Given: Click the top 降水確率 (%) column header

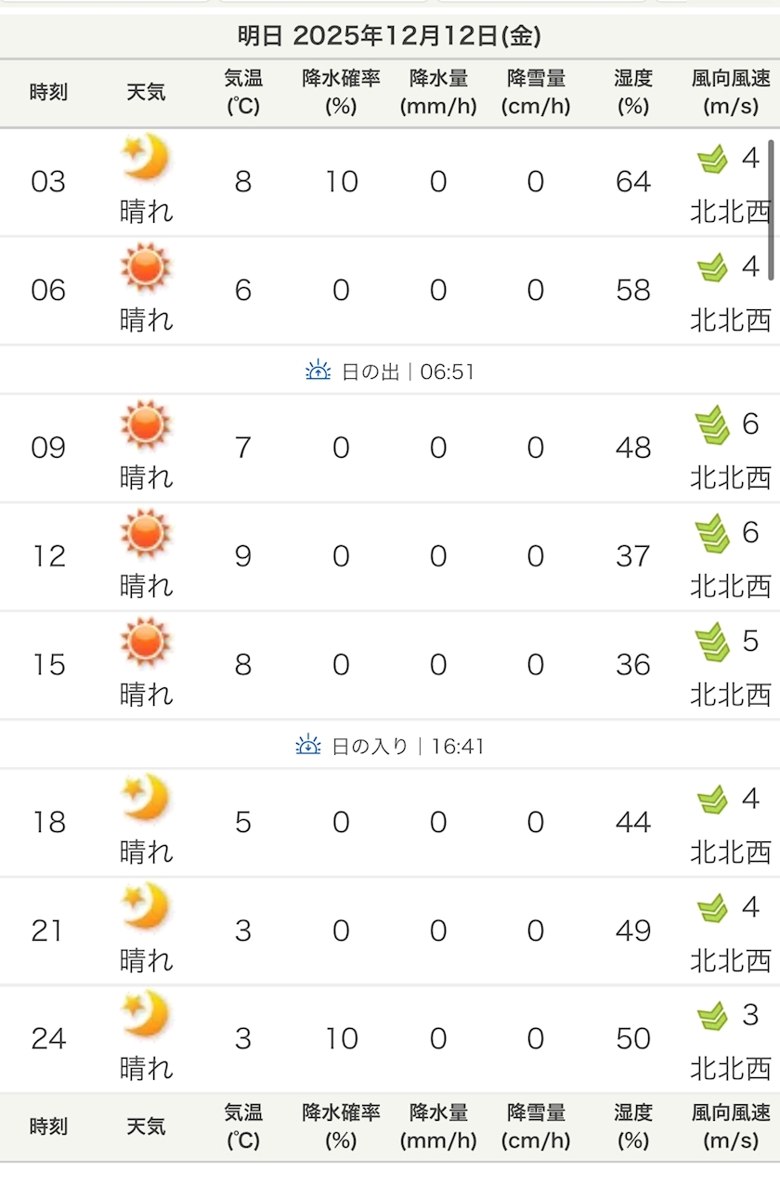Looking at the screenshot, I should click(341, 92).
